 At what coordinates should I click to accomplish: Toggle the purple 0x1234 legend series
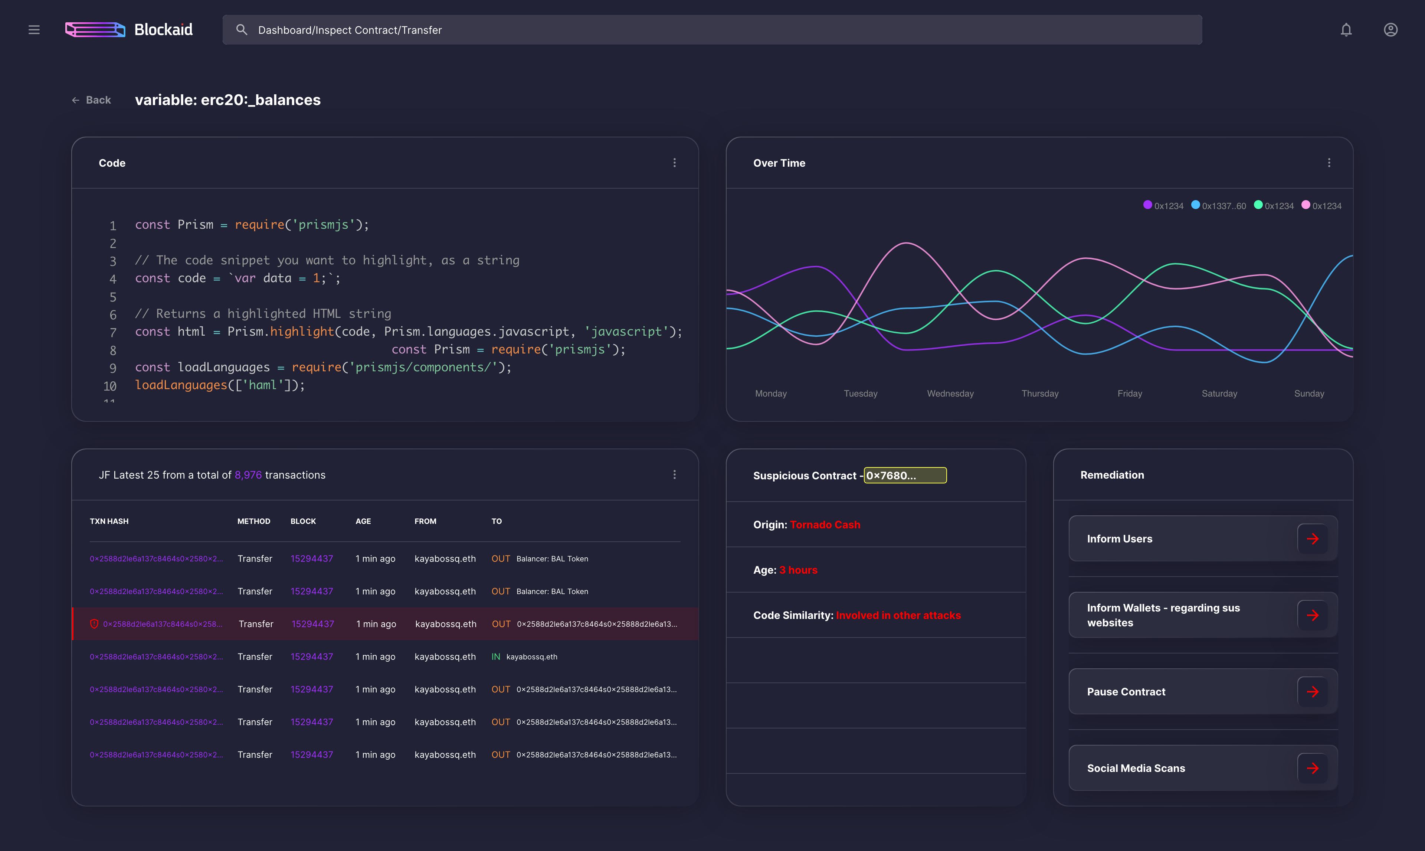[x=1163, y=206]
